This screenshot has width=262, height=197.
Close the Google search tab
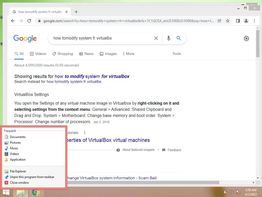click(67, 12)
